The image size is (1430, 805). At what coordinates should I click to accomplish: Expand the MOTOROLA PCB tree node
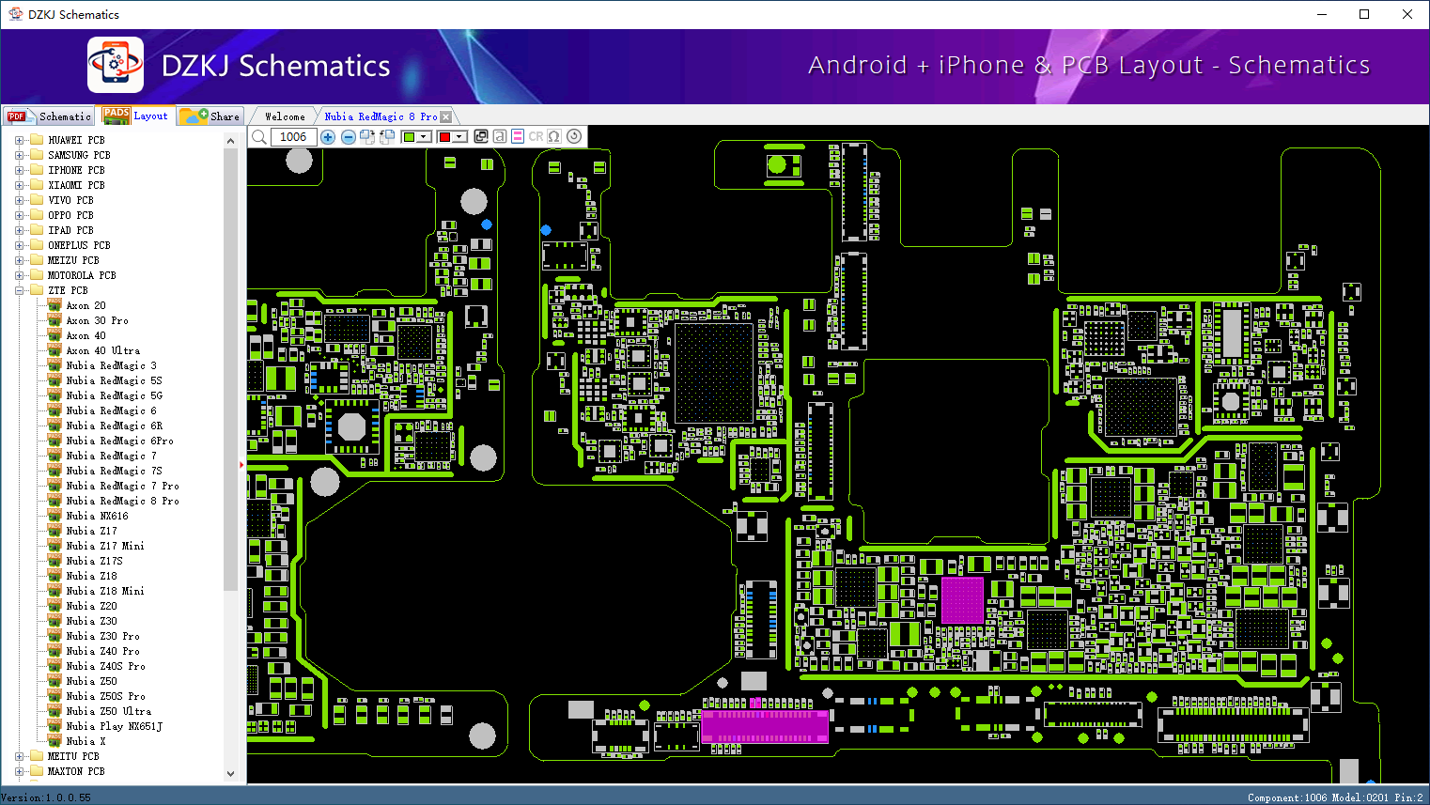pos(19,275)
